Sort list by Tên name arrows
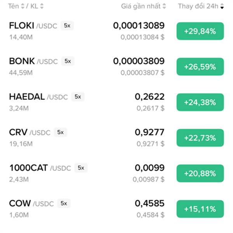The image size is (233, 233). click(23, 6)
